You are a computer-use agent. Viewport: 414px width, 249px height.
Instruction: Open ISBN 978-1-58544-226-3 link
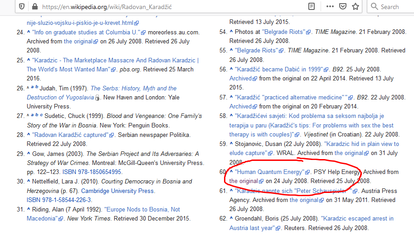pos(58,200)
